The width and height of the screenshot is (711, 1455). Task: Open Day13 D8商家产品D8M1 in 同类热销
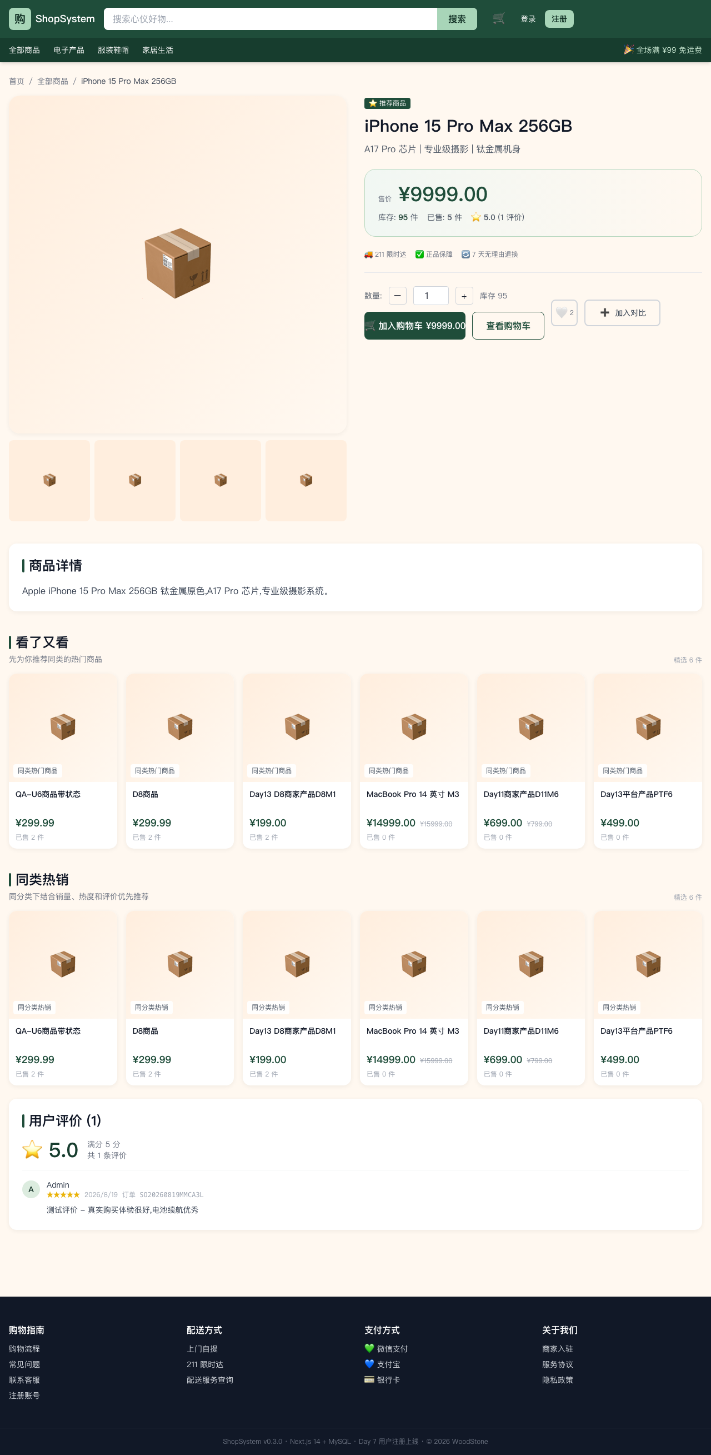pos(297,998)
